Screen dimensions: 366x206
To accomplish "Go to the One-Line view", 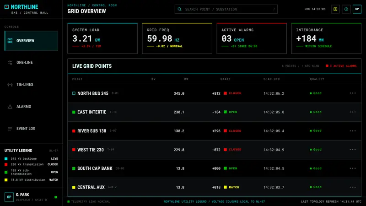I will tap(31, 63).
